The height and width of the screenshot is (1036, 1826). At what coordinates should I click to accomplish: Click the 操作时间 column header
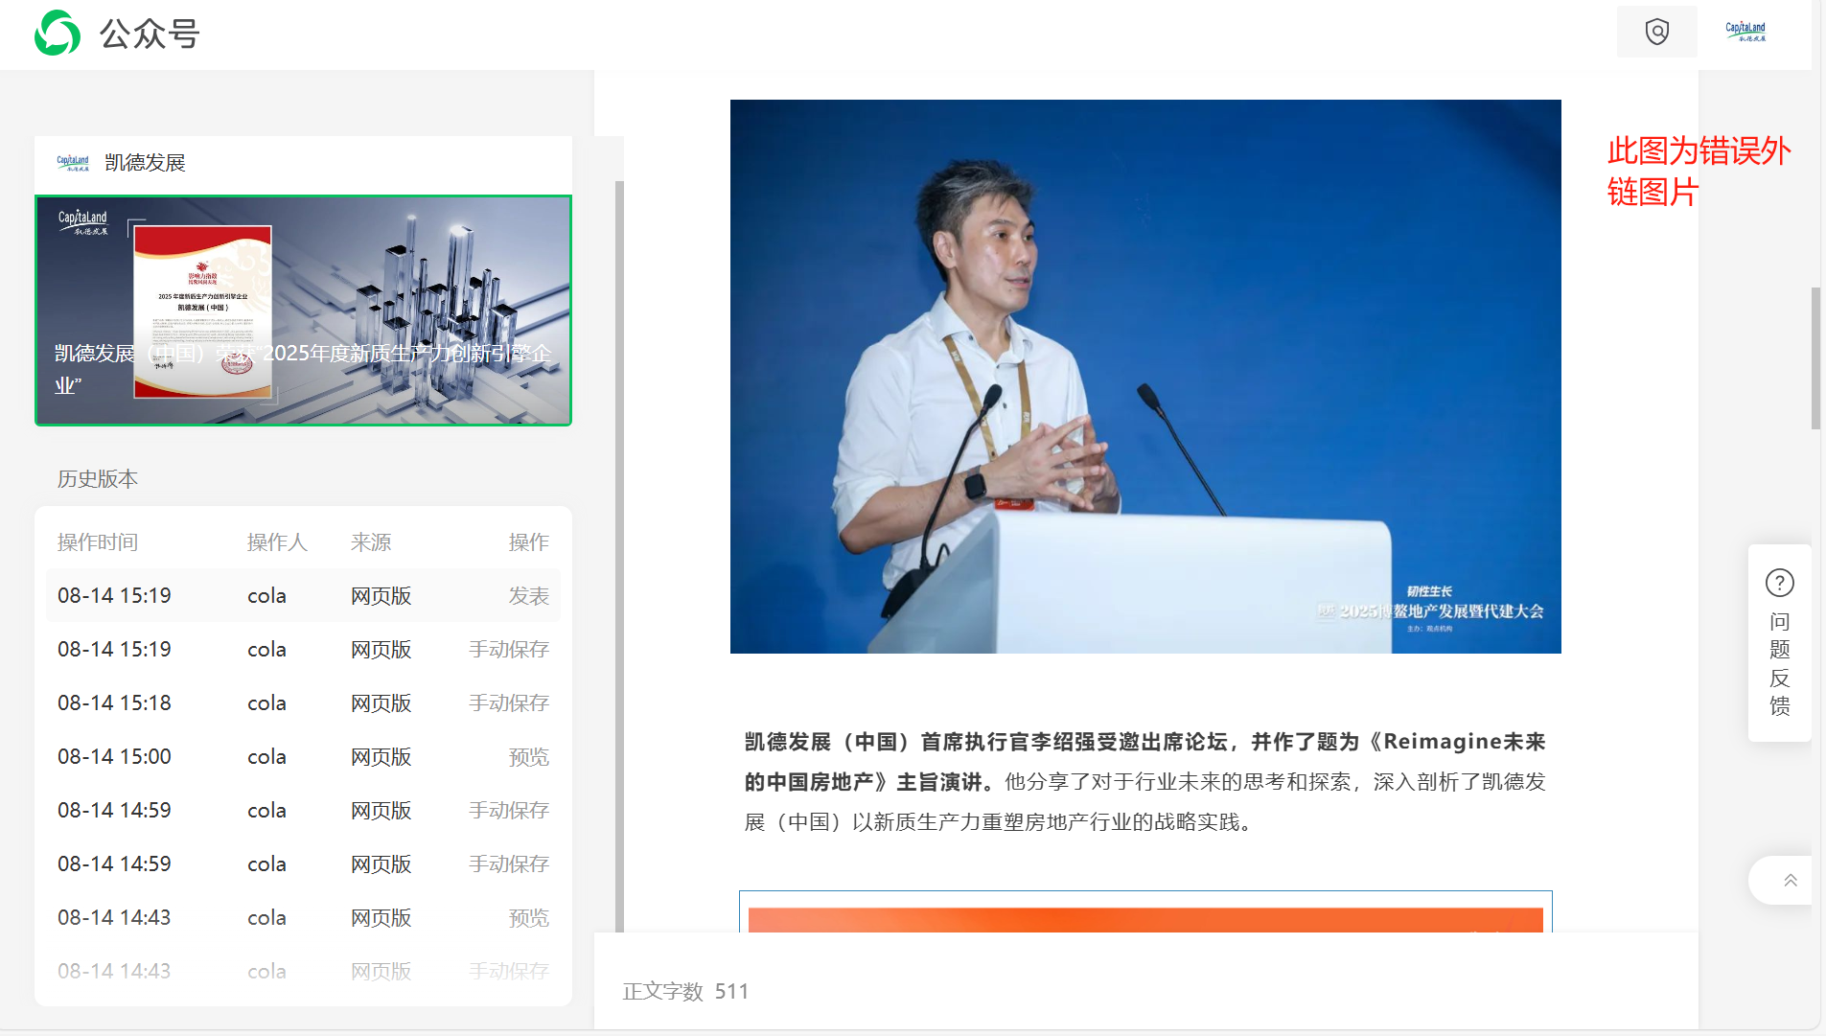tap(98, 542)
